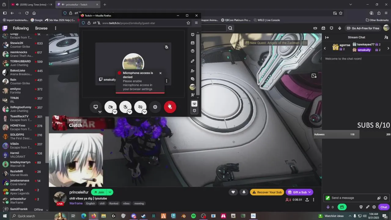Open guest-star settings gear
Viewport: 391px width, 220px height.
point(155,107)
